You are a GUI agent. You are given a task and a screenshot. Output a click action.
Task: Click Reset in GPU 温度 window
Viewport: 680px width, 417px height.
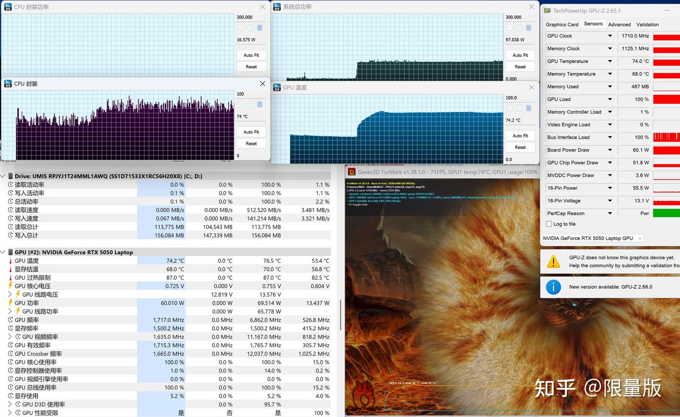520,147
